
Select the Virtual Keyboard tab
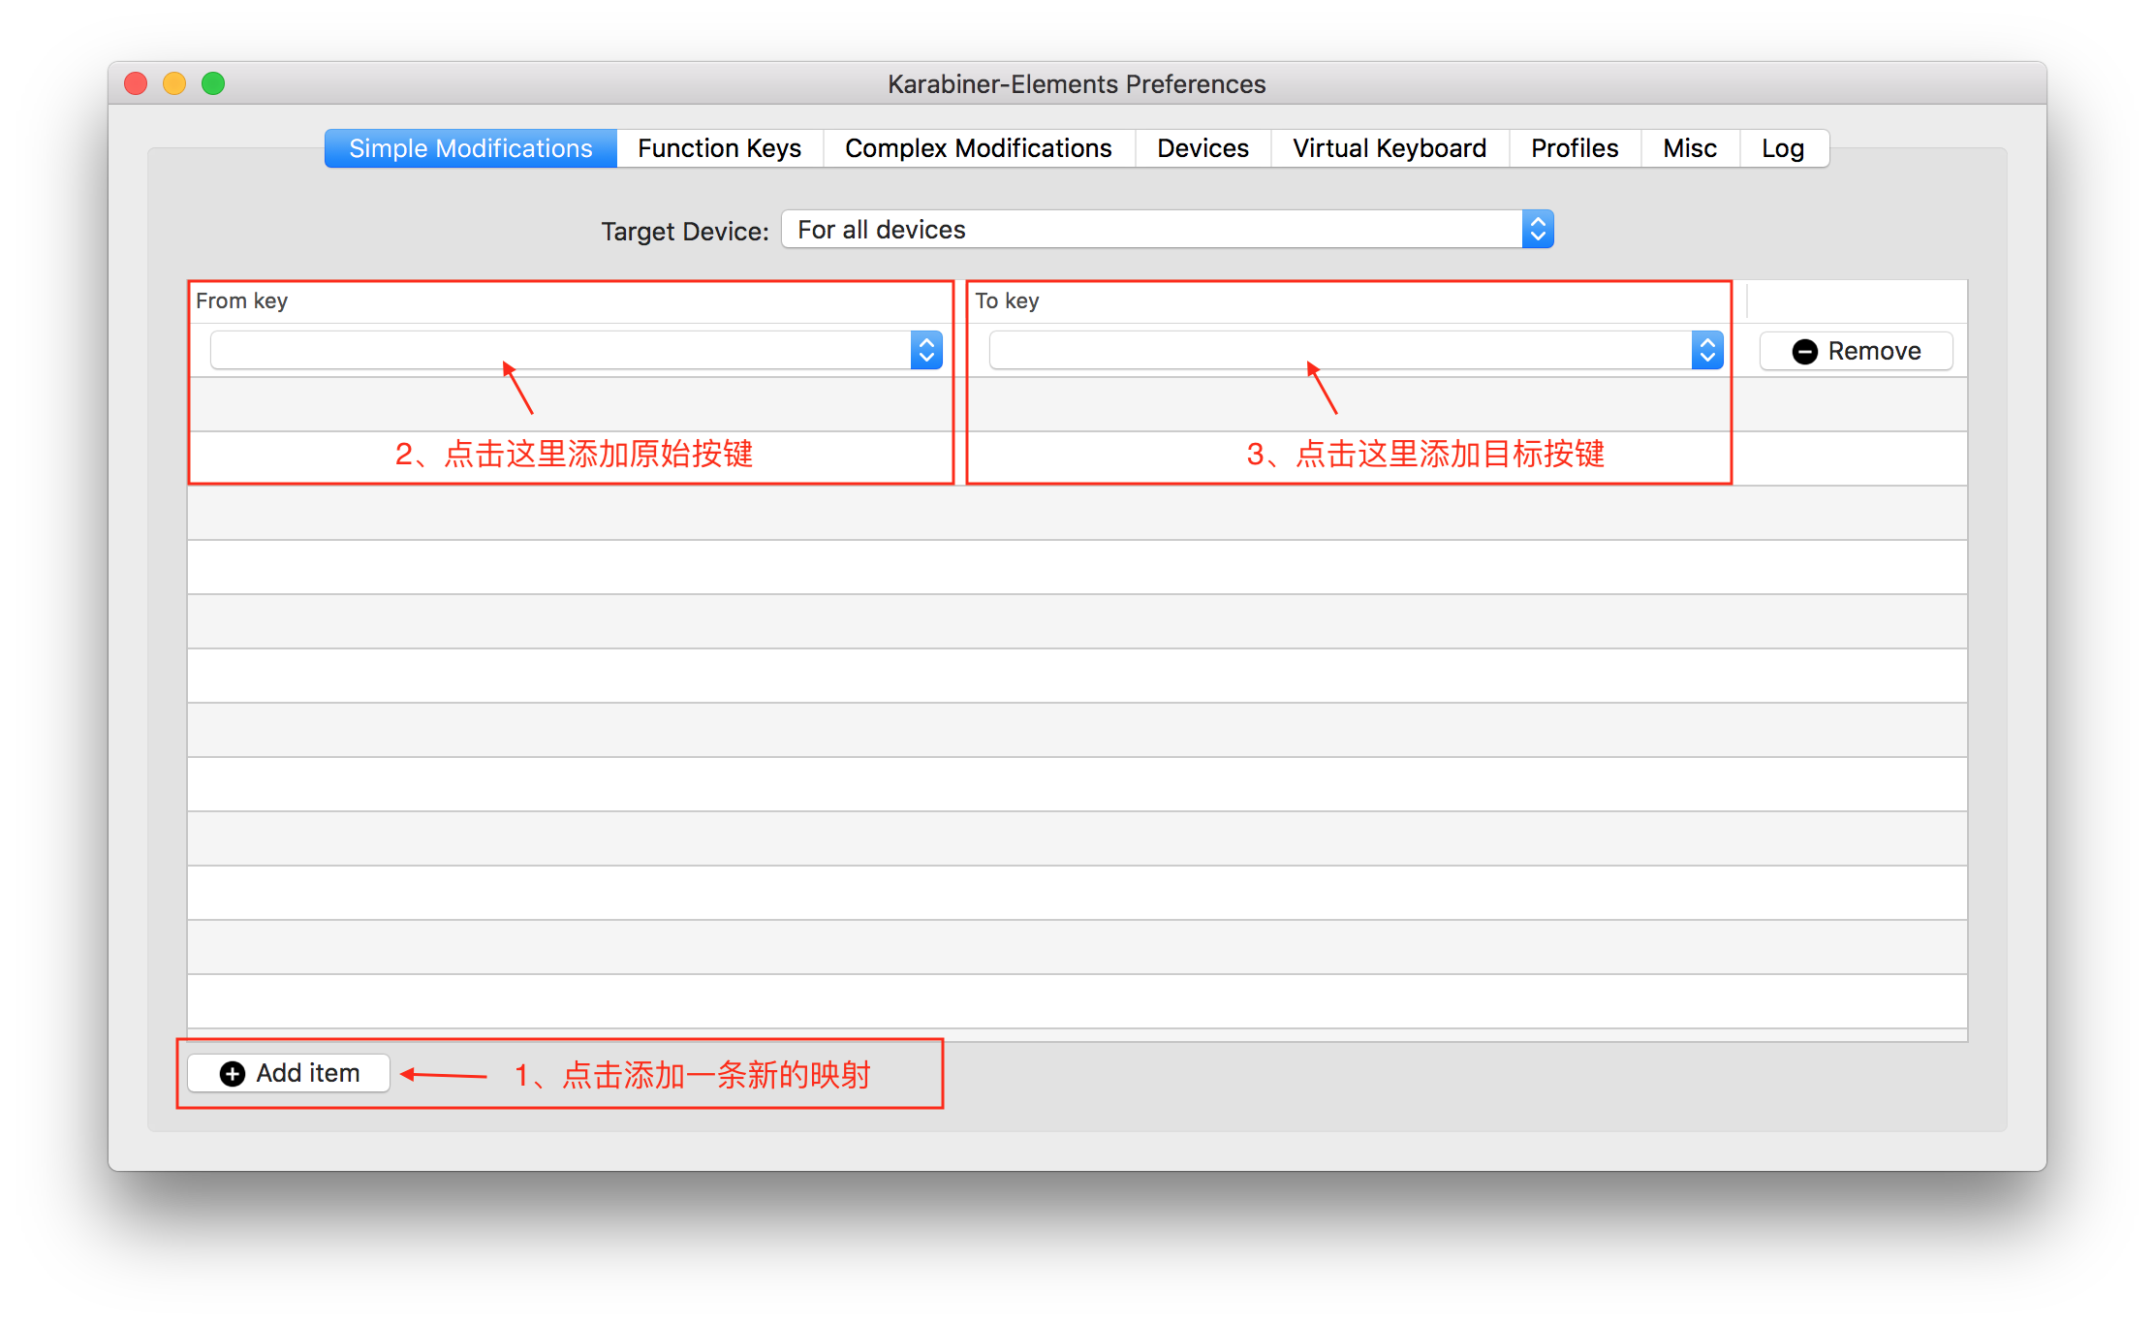click(1389, 148)
